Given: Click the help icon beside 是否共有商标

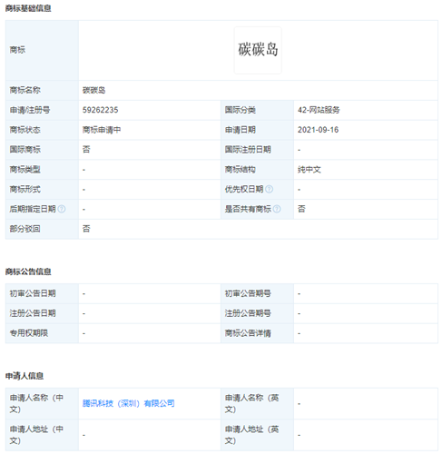Looking at the screenshot, I should pos(277,209).
